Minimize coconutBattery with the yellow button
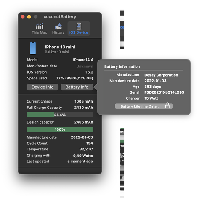 29,17
